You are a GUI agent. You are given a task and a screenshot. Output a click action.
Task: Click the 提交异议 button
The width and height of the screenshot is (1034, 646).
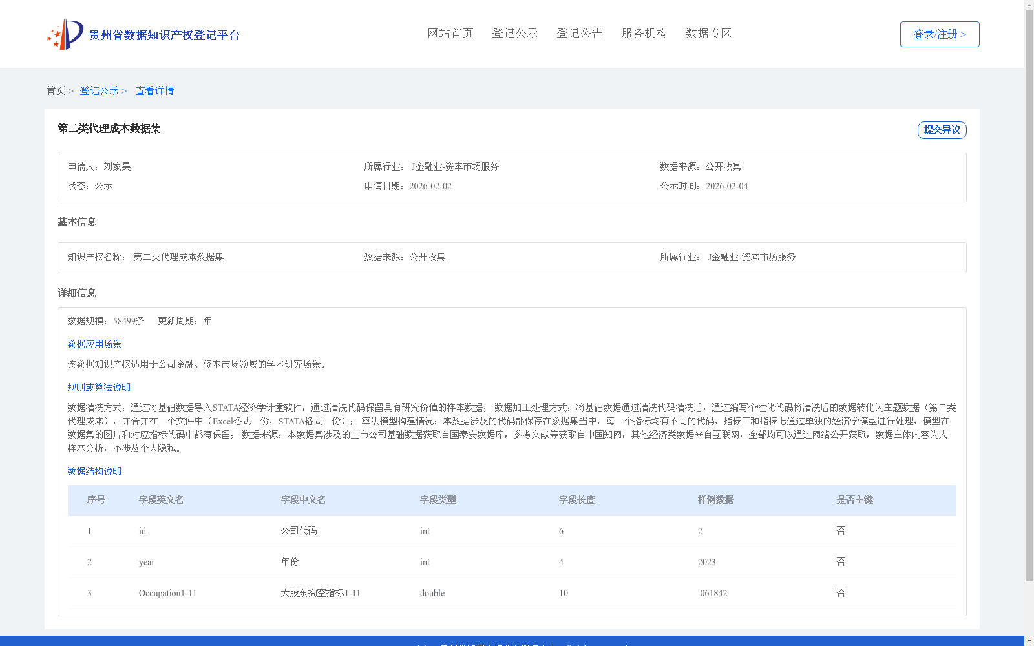click(942, 130)
